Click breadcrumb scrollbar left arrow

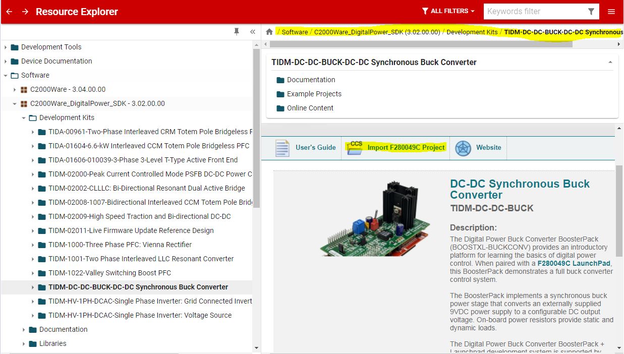point(265,44)
